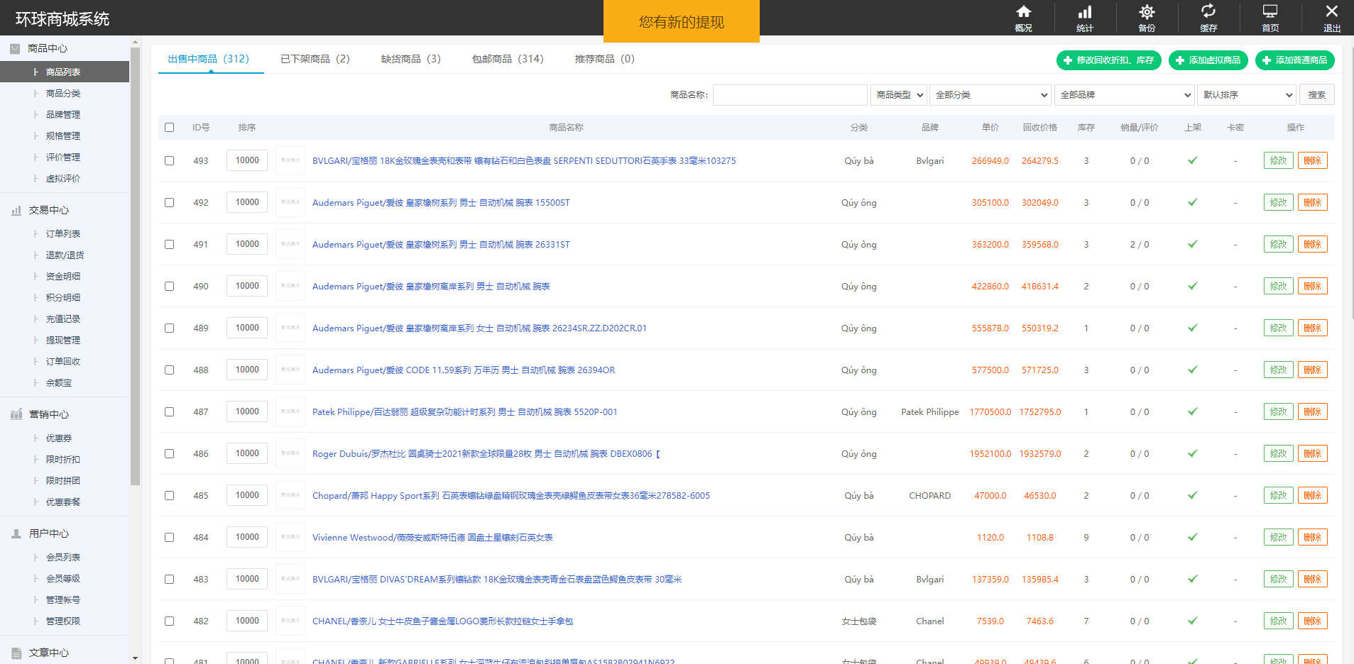Switch to the 已下架商品 (2) tab

click(x=315, y=59)
